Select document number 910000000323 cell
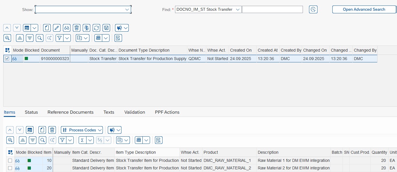Viewport: 397px width, 172px height. tap(55, 59)
